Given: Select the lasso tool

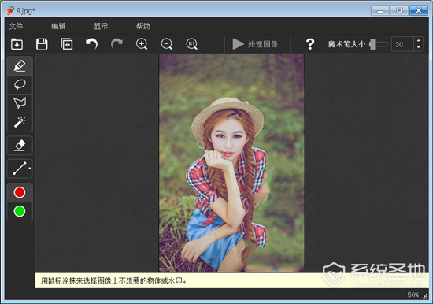Looking at the screenshot, I should (20, 84).
